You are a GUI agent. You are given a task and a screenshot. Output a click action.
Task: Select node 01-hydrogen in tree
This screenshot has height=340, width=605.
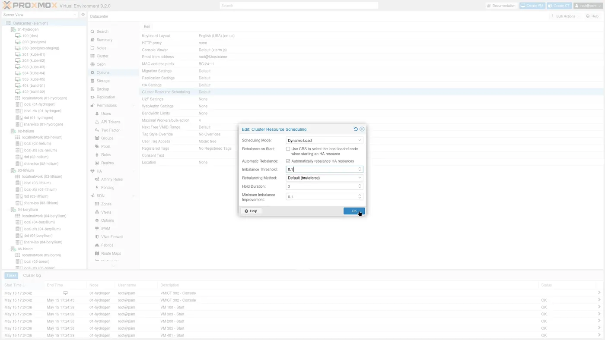(28, 29)
